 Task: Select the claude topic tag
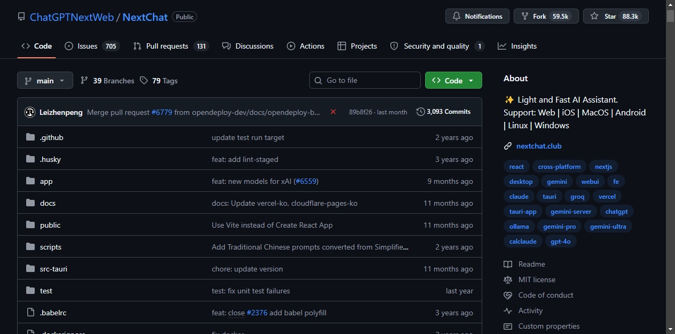pos(519,197)
